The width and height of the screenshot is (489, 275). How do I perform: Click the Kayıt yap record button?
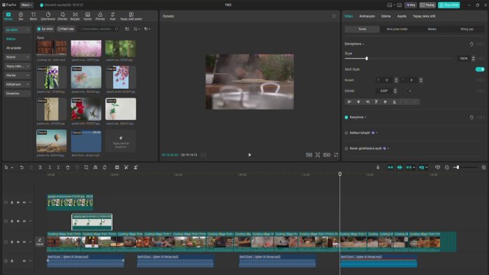click(66, 29)
